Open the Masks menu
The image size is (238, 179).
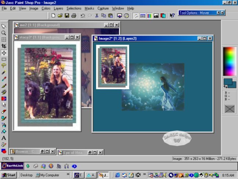click(x=89, y=8)
